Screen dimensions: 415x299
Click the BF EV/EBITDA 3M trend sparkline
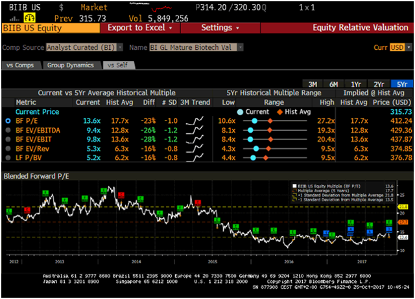[x=195, y=130]
